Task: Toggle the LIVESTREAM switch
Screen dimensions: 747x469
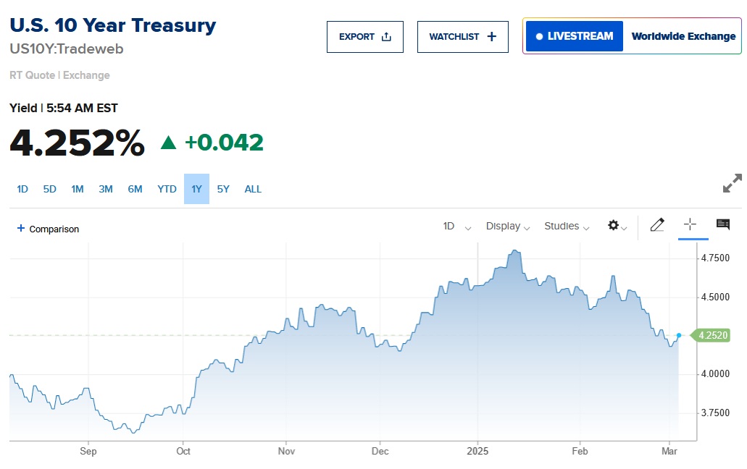Action: (574, 35)
